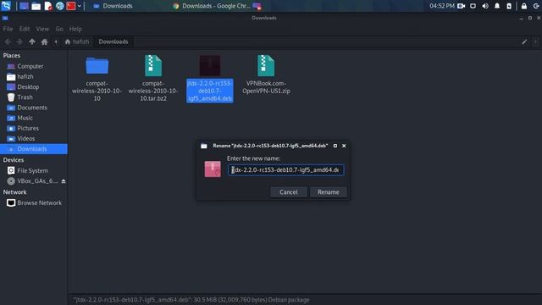Select Downloads in the Places sidebar
This screenshot has width=542, height=305.
pyautogui.click(x=34, y=149)
